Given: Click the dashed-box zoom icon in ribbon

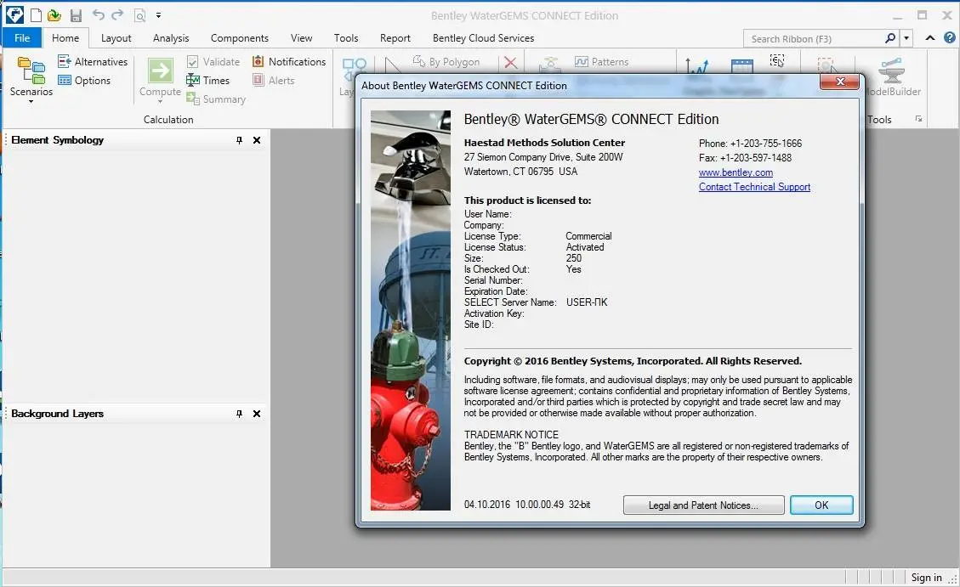Looking at the screenshot, I should click(x=827, y=65).
